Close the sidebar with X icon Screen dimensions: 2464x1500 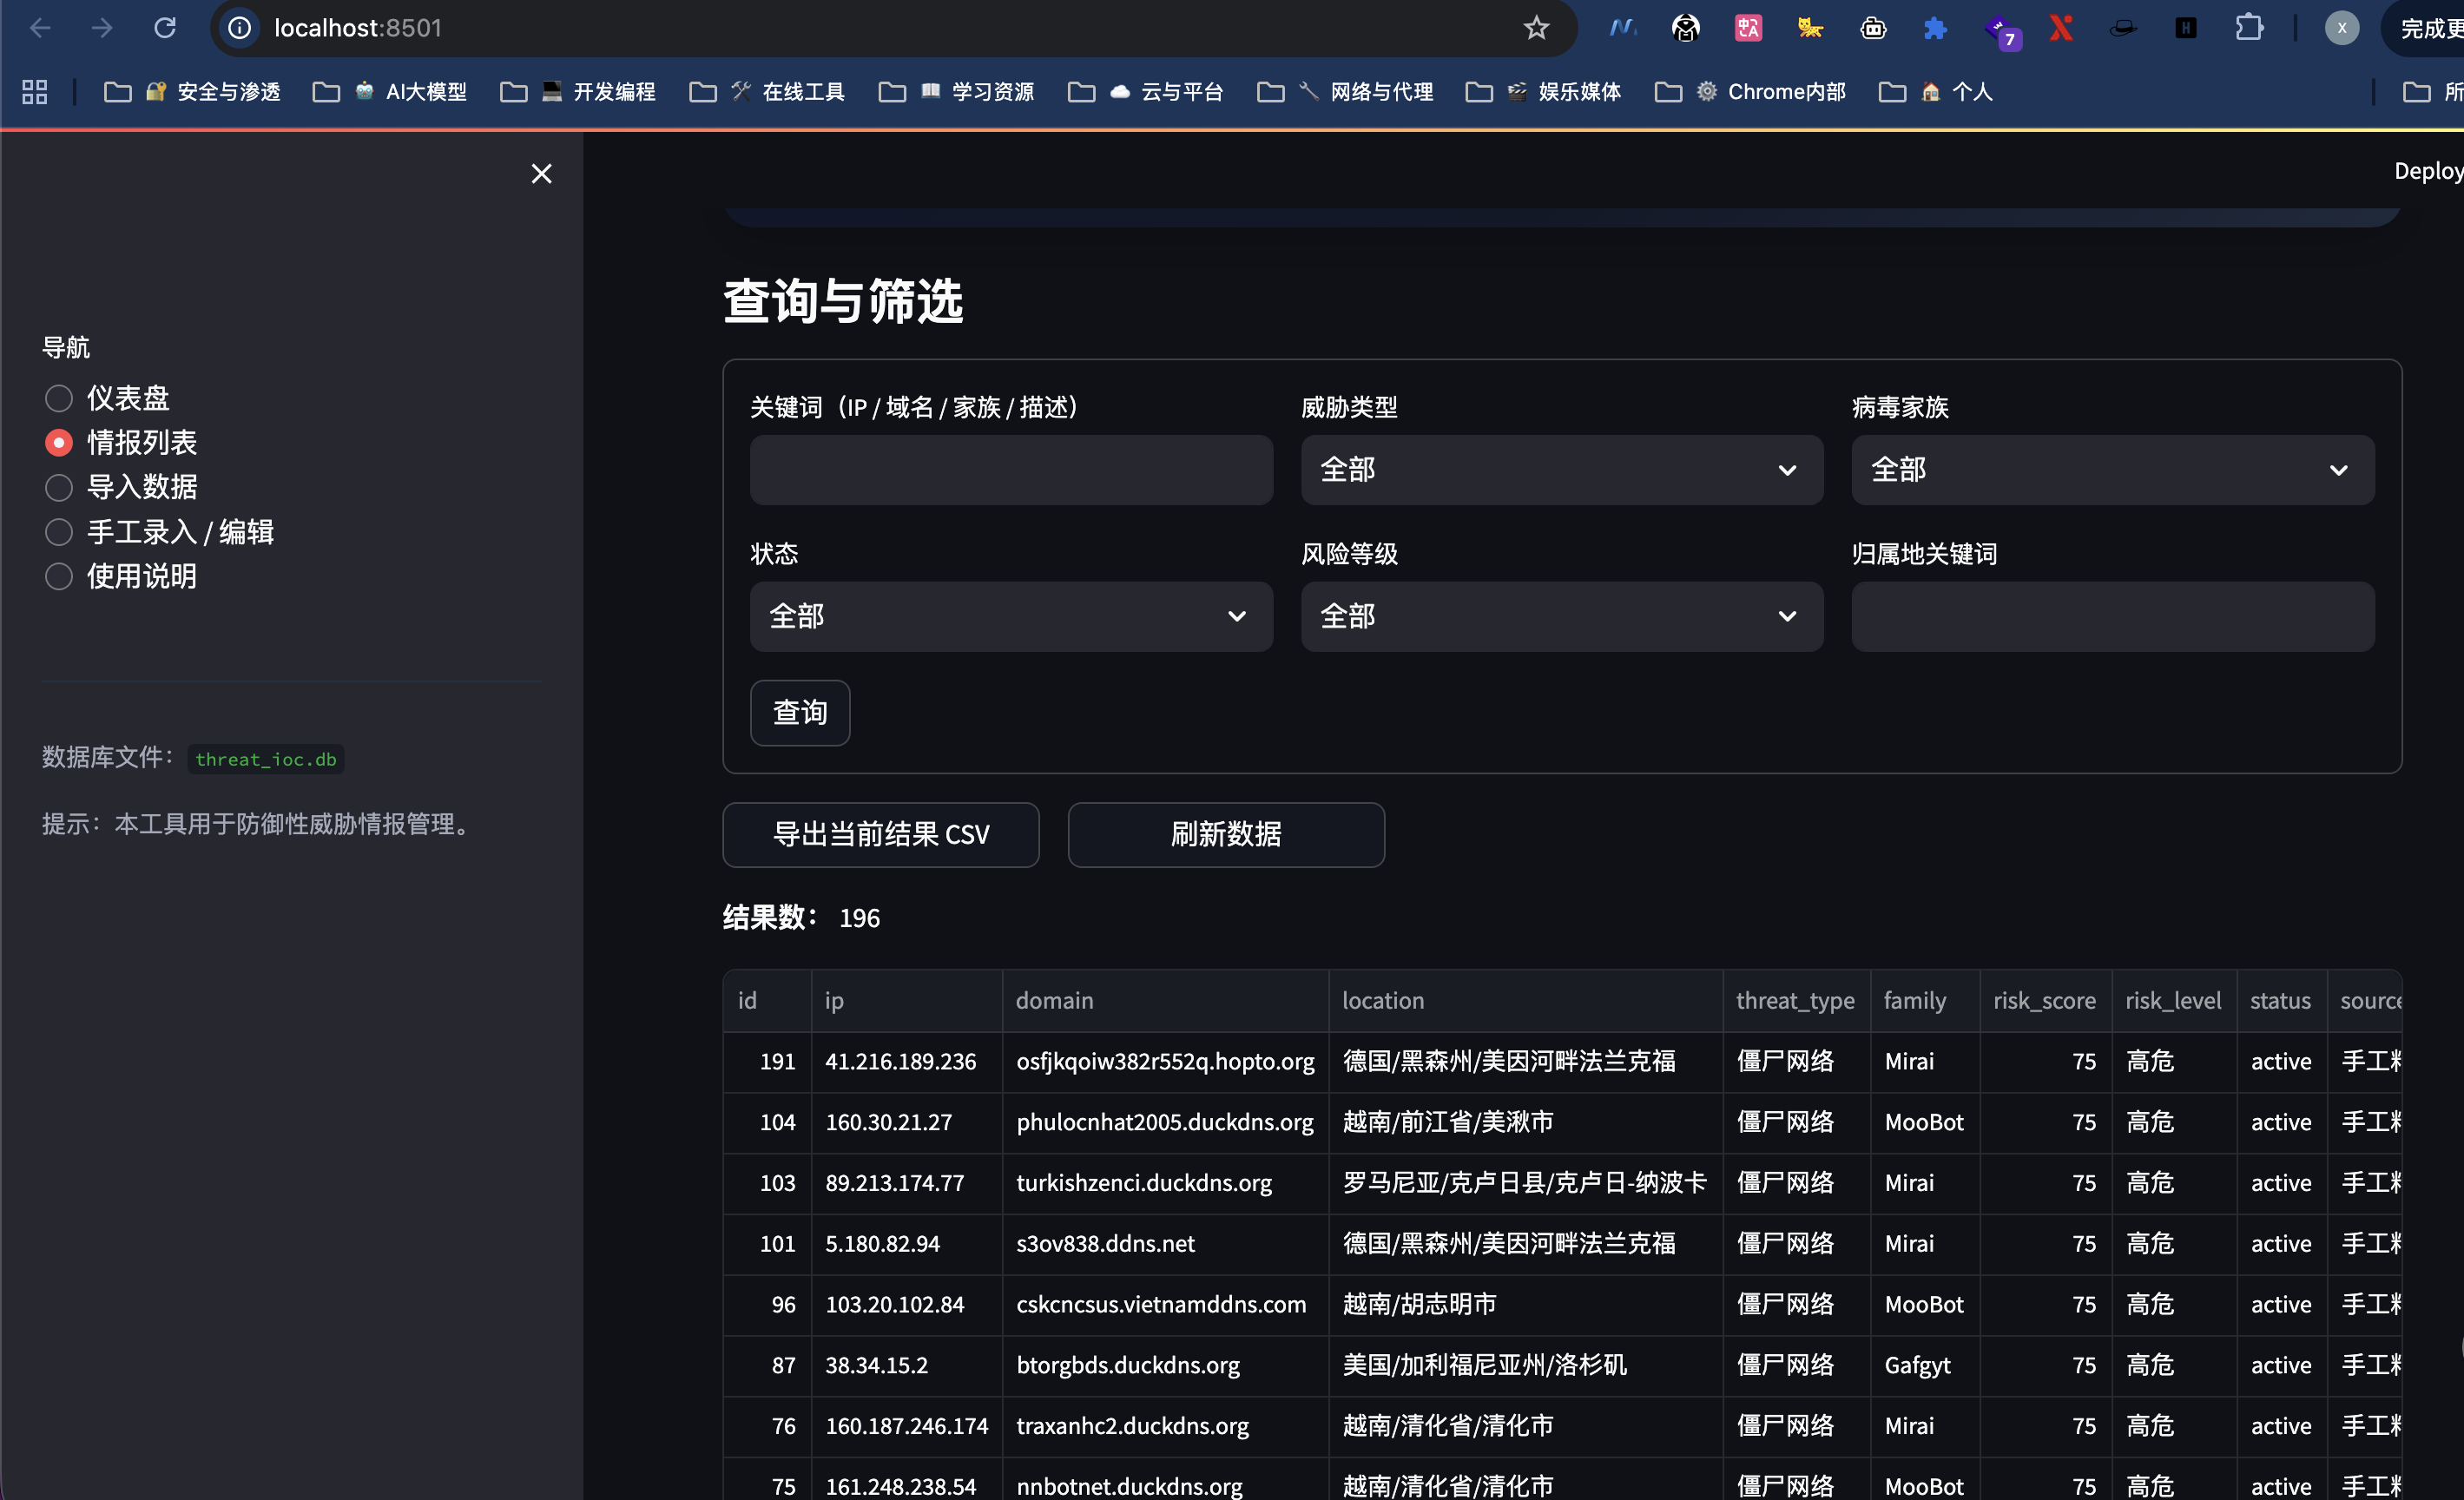541,174
